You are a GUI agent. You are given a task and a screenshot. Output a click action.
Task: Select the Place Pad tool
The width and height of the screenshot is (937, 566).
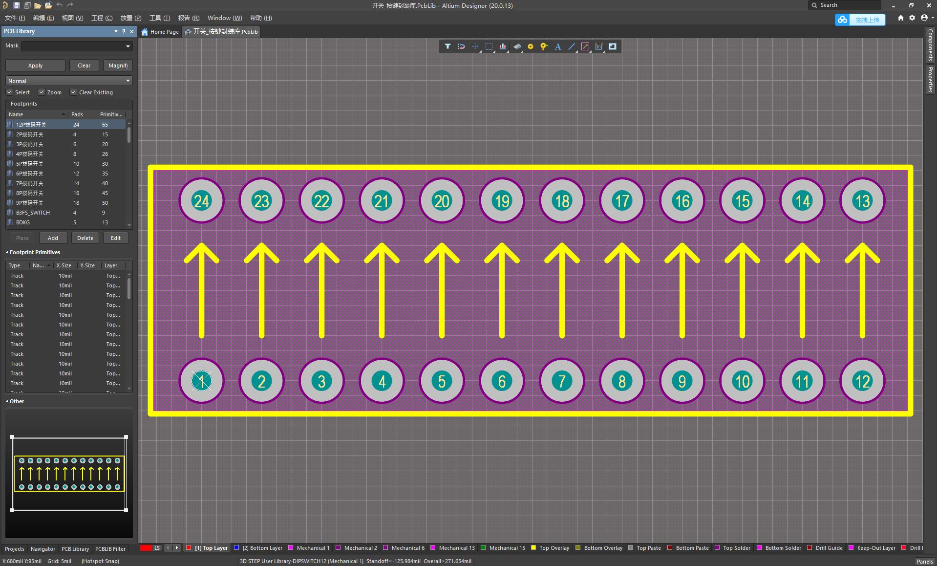530,46
